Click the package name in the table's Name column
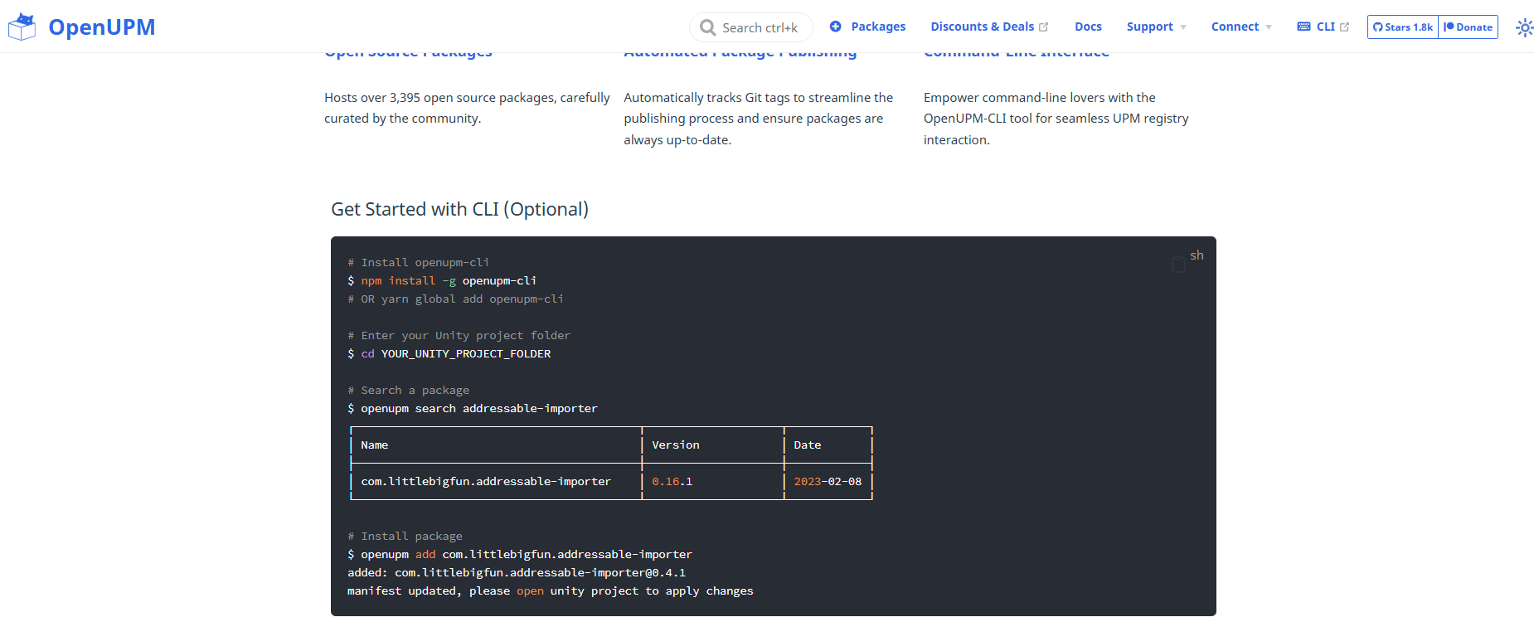This screenshot has height=622, width=1534. (x=486, y=481)
